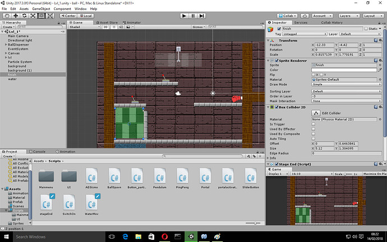
Task: Select the Move tool in the toolbar
Action: 16,16
